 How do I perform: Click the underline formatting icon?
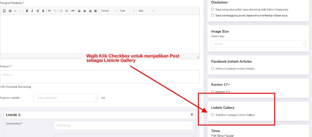click(x=38, y=11)
